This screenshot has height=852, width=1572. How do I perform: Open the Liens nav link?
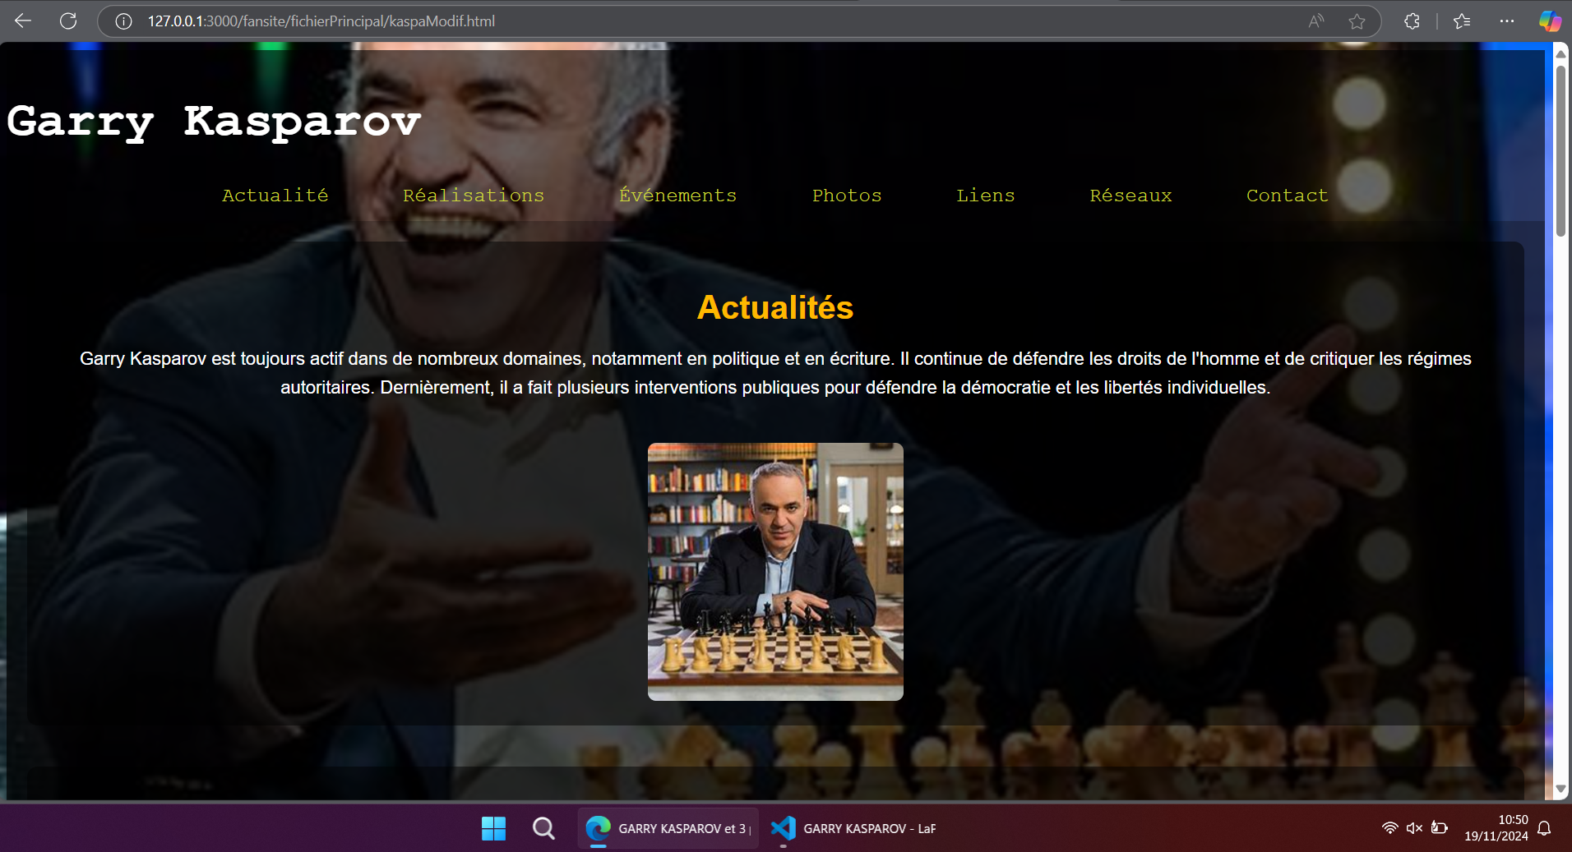(985, 196)
